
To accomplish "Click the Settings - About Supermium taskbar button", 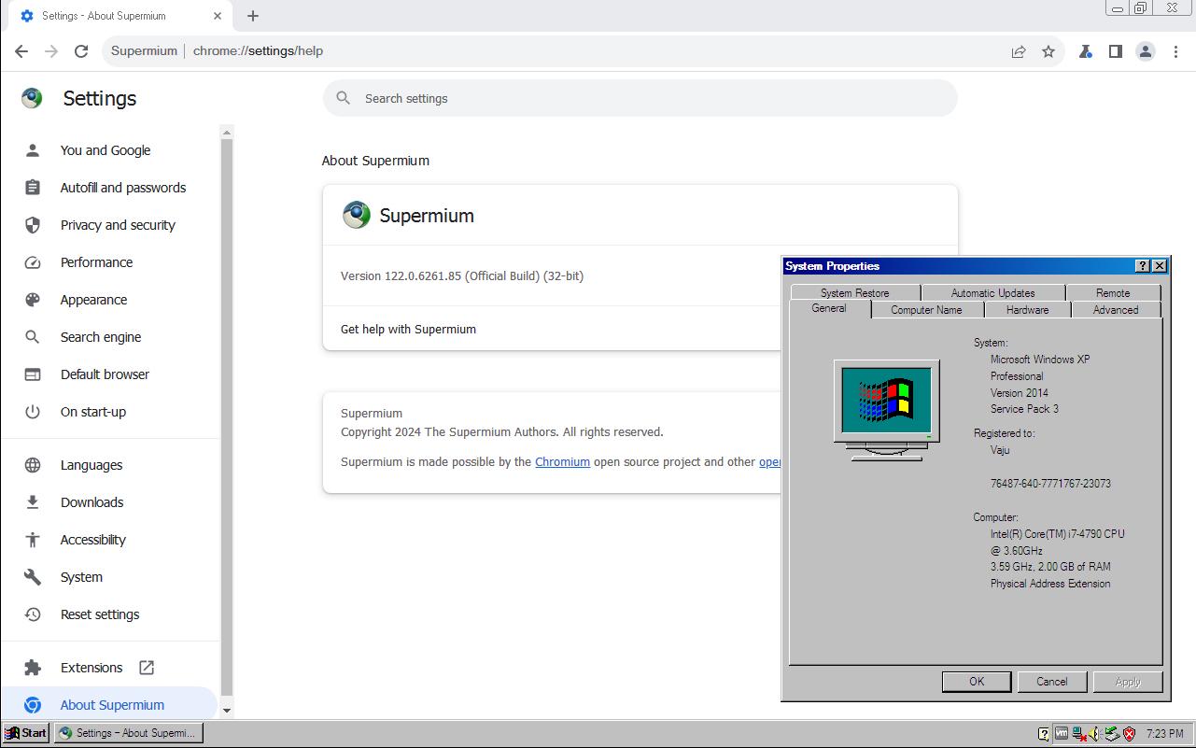I will (x=129, y=733).
